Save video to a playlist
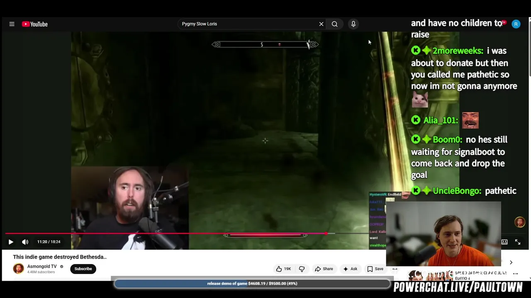 tap(375, 269)
